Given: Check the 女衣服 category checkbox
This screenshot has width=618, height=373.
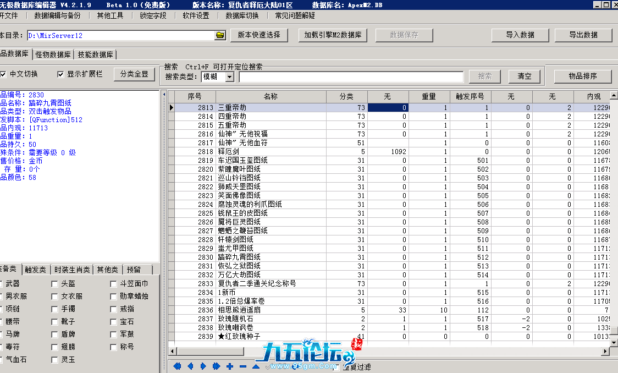Looking at the screenshot, I should coord(54,297).
